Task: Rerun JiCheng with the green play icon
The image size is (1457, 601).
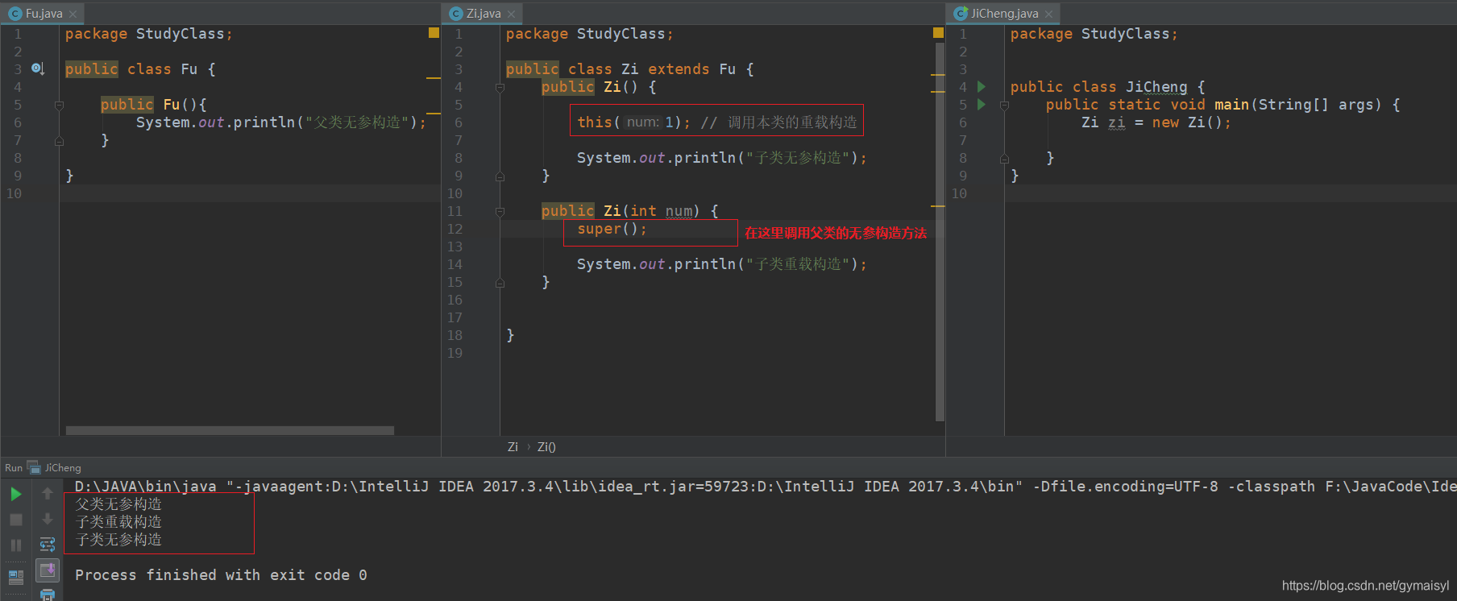Action: click(15, 494)
